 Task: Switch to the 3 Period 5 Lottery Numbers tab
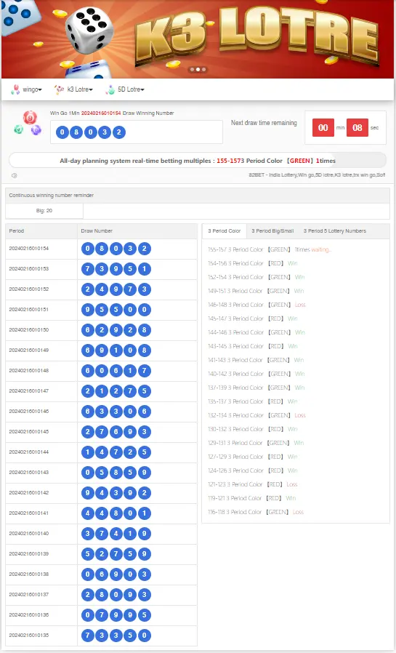pyautogui.click(x=335, y=231)
